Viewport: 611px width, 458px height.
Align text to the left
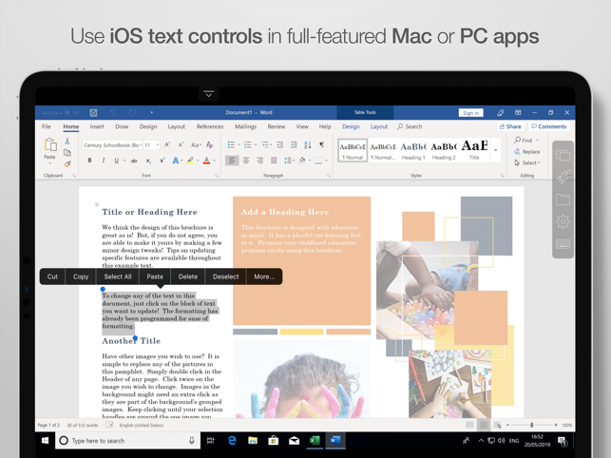pos(232,161)
